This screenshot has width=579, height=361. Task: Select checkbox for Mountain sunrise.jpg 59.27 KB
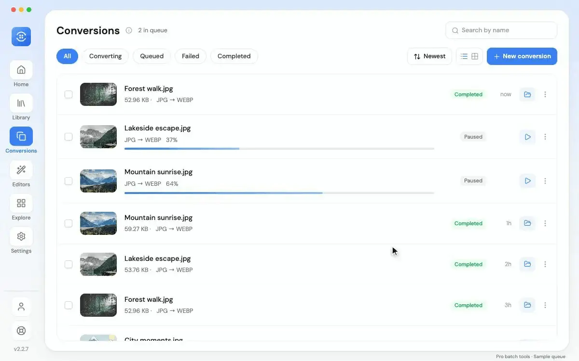69,223
